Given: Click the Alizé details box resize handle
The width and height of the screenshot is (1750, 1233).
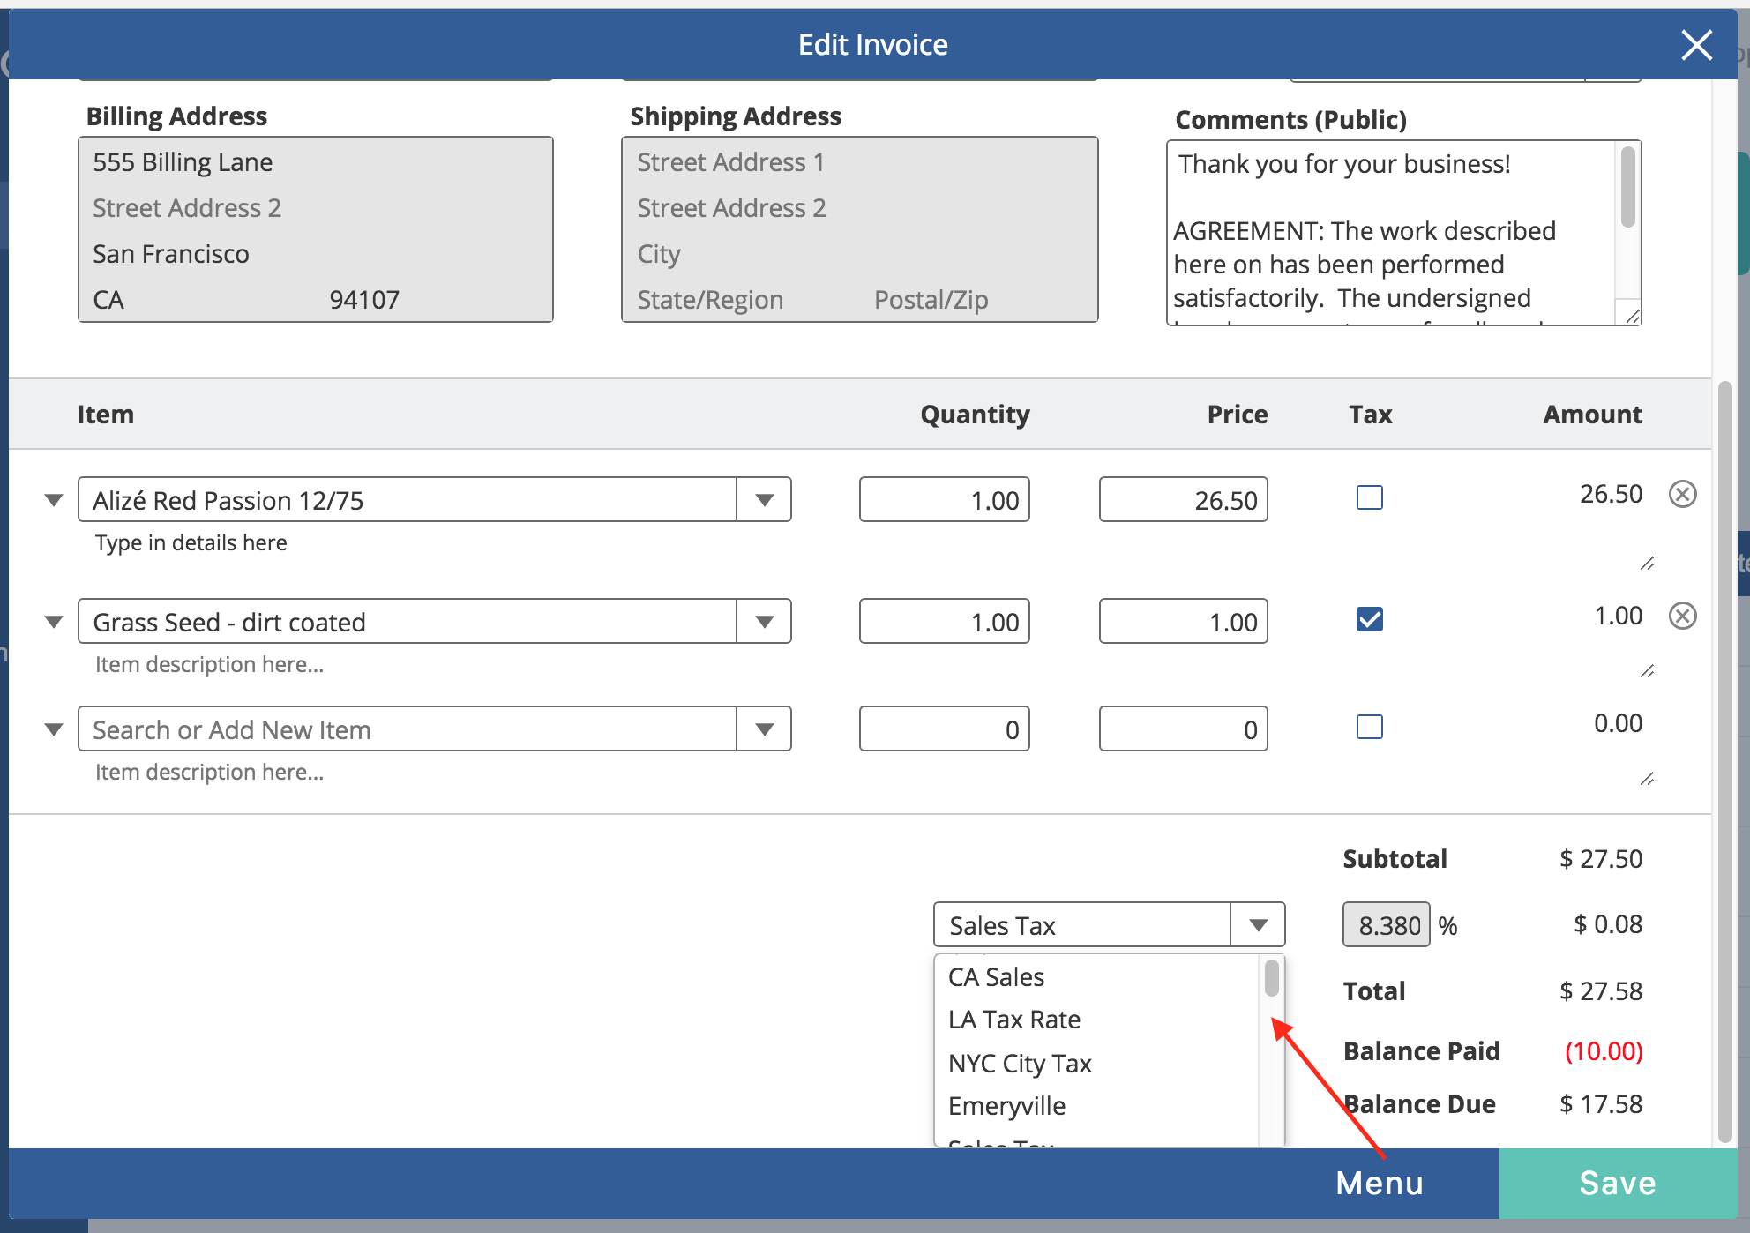Looking at the screenshot, I should click(1647, 564).
